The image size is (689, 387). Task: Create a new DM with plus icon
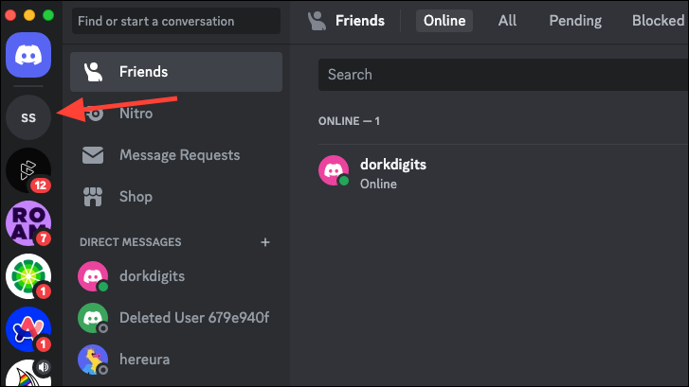point(265,242)
